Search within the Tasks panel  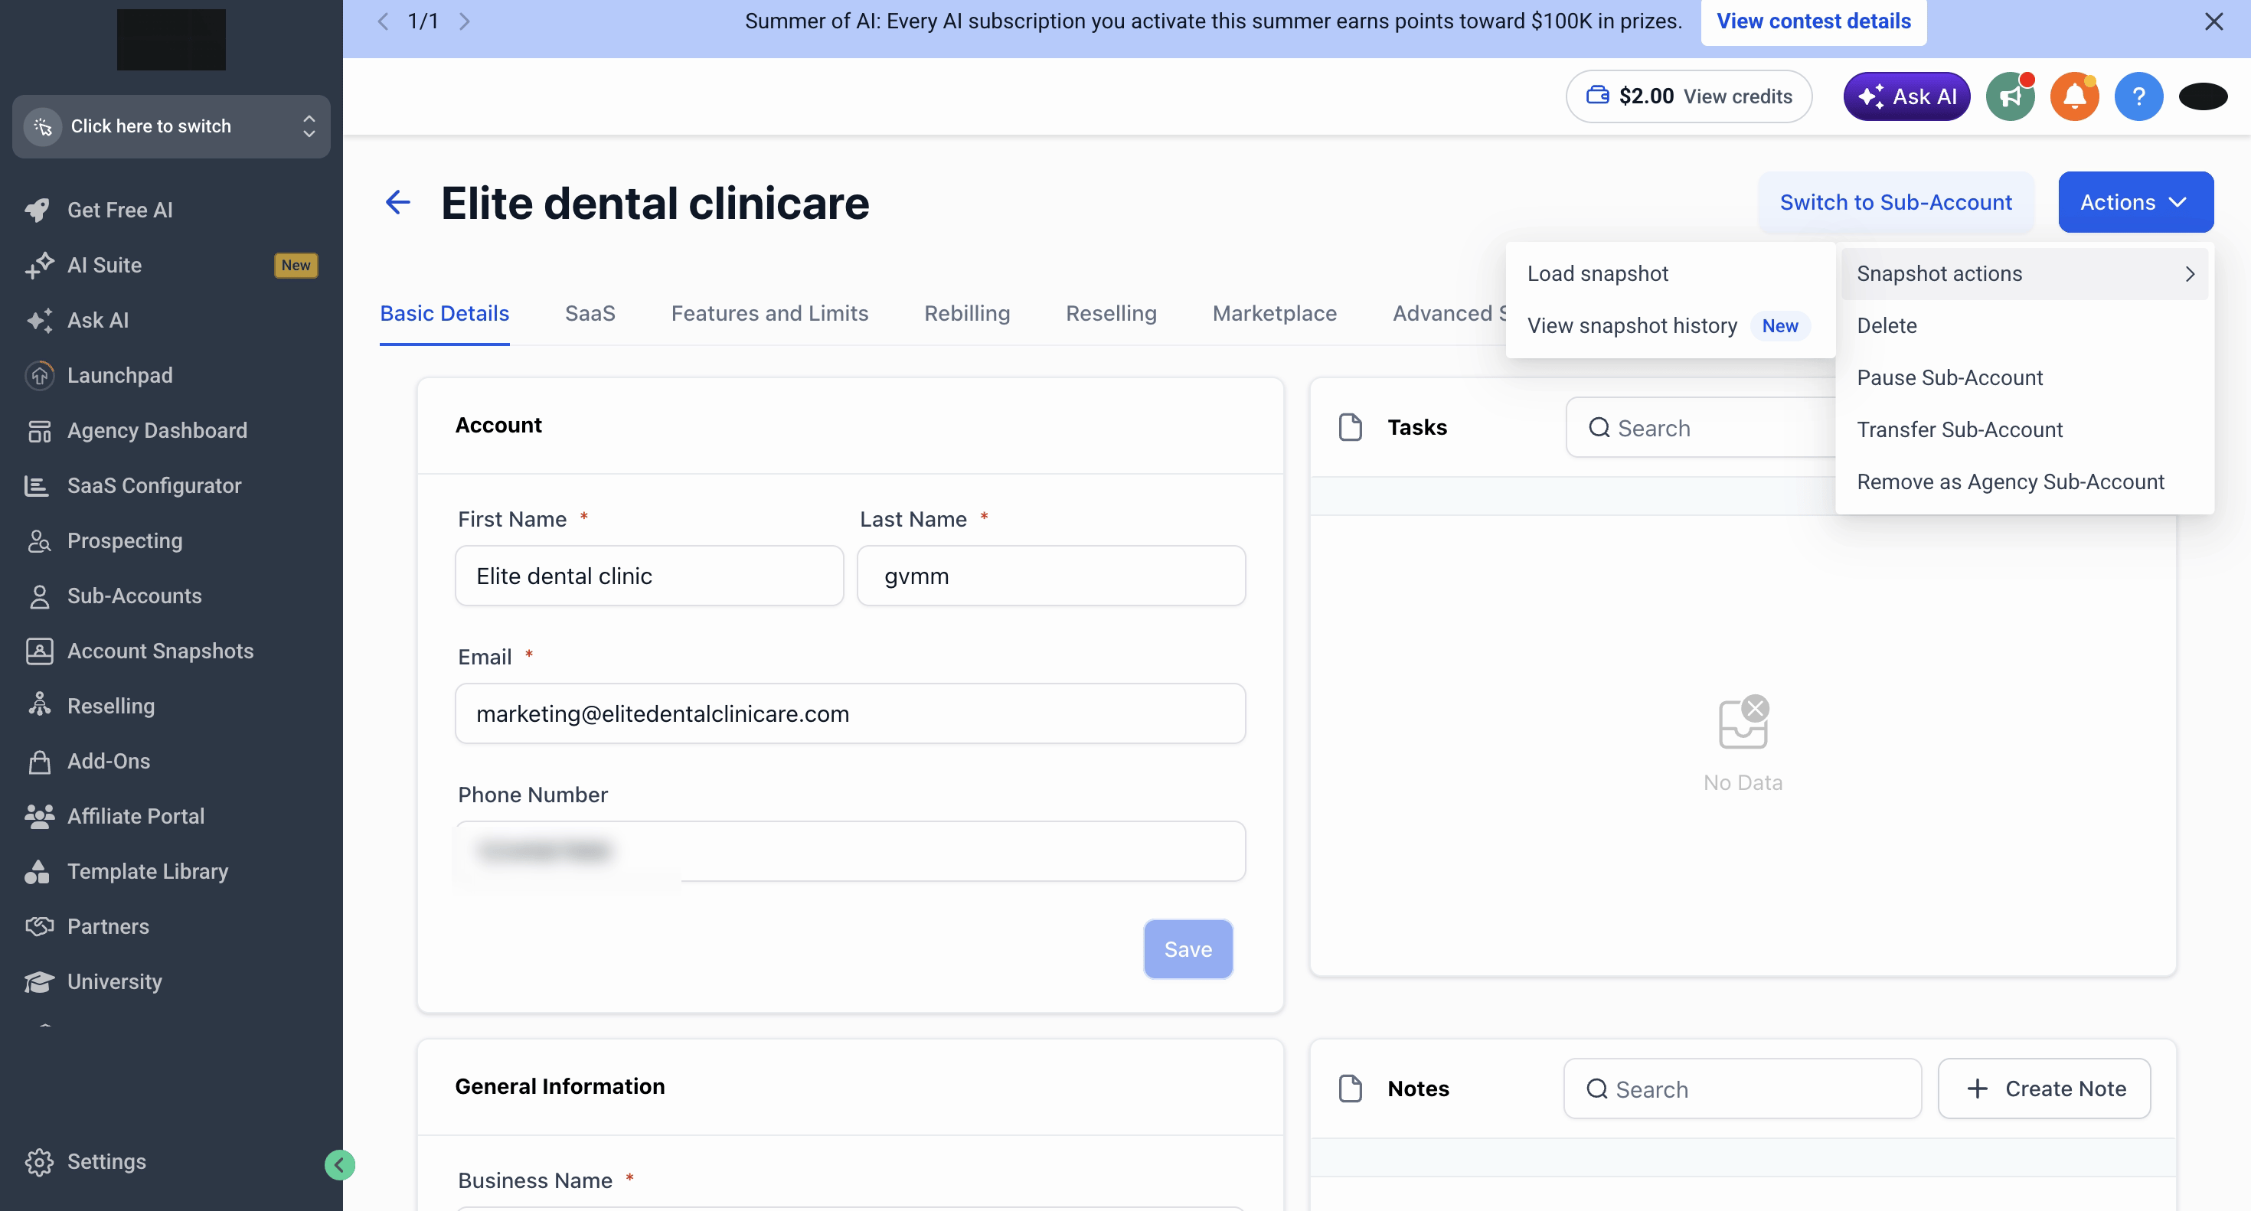click(x=1700, y=427)
